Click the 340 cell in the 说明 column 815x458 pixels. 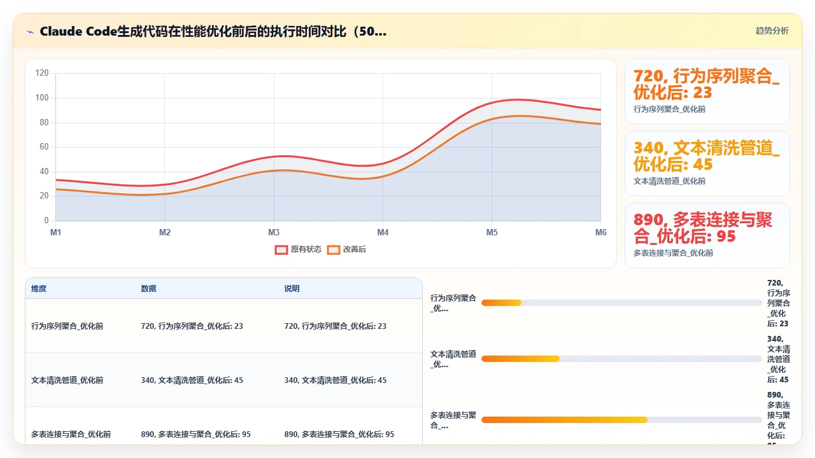(335, 380)
